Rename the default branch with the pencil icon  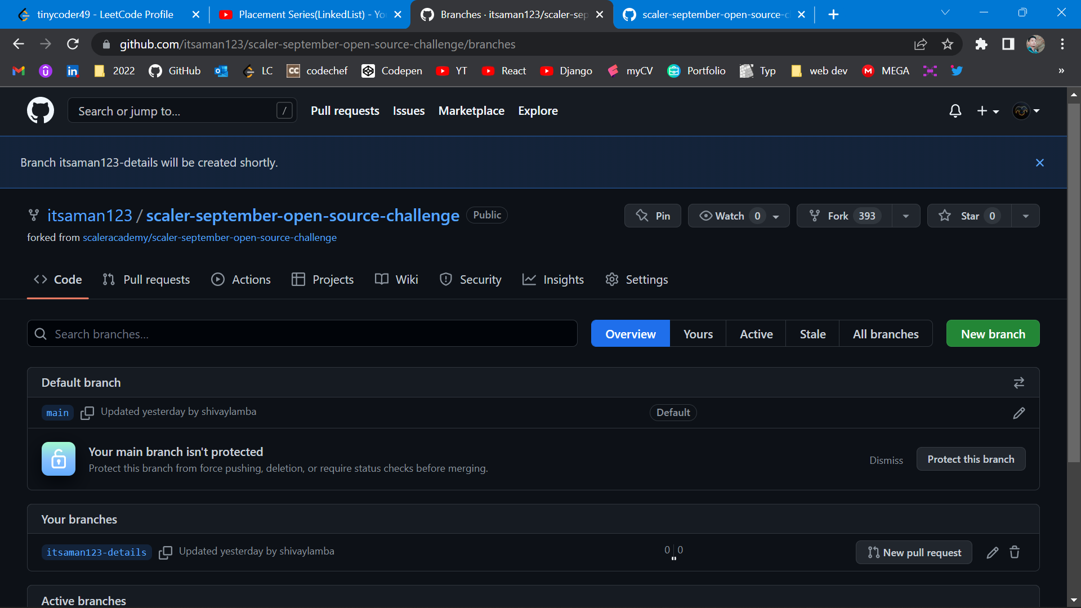pos(1019,413)
